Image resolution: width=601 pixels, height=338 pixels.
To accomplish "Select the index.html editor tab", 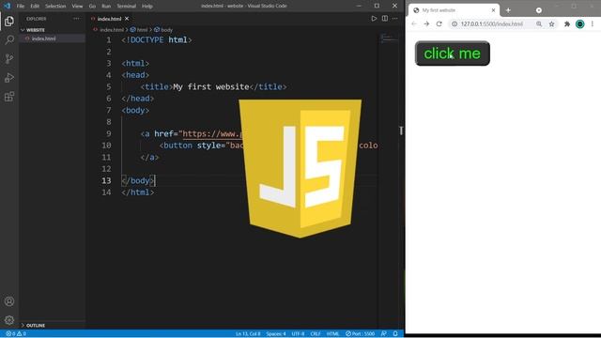I will click(x=109, y=19).
